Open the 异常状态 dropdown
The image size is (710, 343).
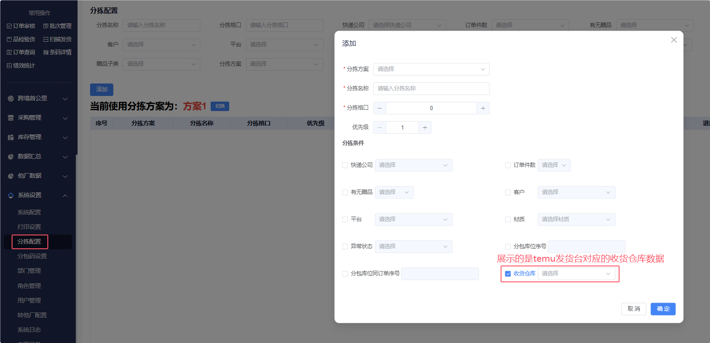414,247
